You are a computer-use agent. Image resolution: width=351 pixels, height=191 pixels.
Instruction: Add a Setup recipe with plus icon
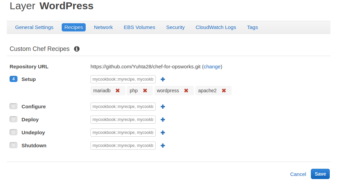coord(163,79)
